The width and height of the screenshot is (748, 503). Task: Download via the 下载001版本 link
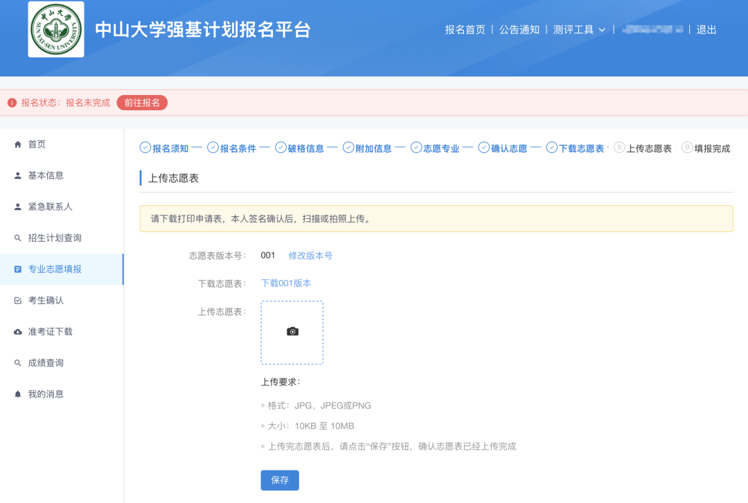pos(286,283)
